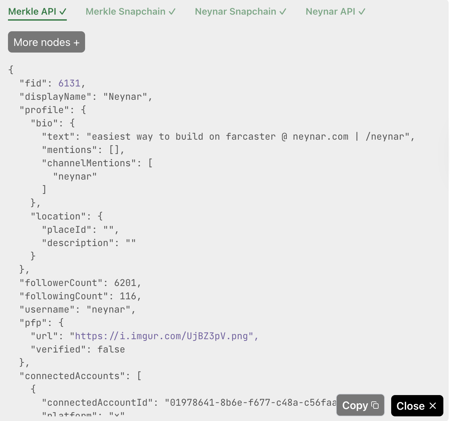Click the "neynar" channel mention value
The width and height of the screenshot is (450, 421).
(x=75, y=177)
